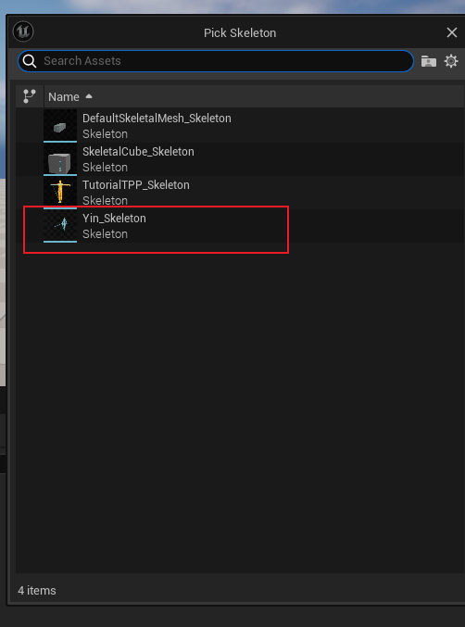
Task: Click the Yin_Skeleton thumbnail
Action: tap(60, 226)
